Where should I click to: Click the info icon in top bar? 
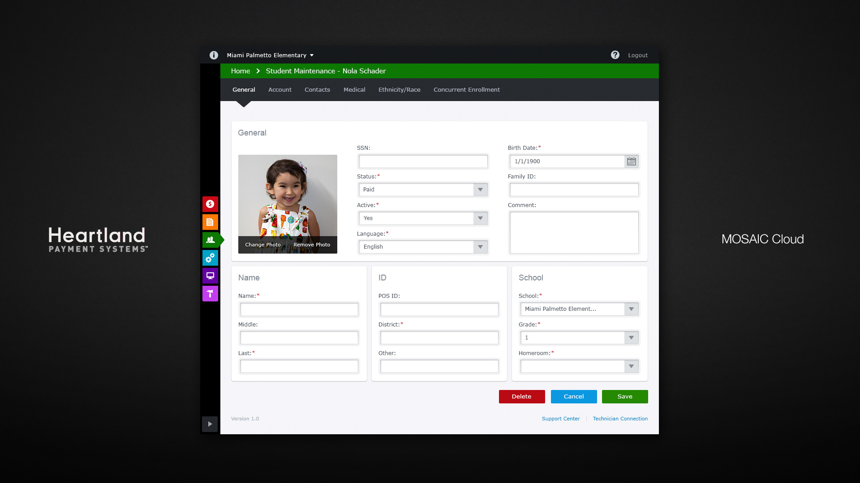pyautogui.click(x=214, y=55)
